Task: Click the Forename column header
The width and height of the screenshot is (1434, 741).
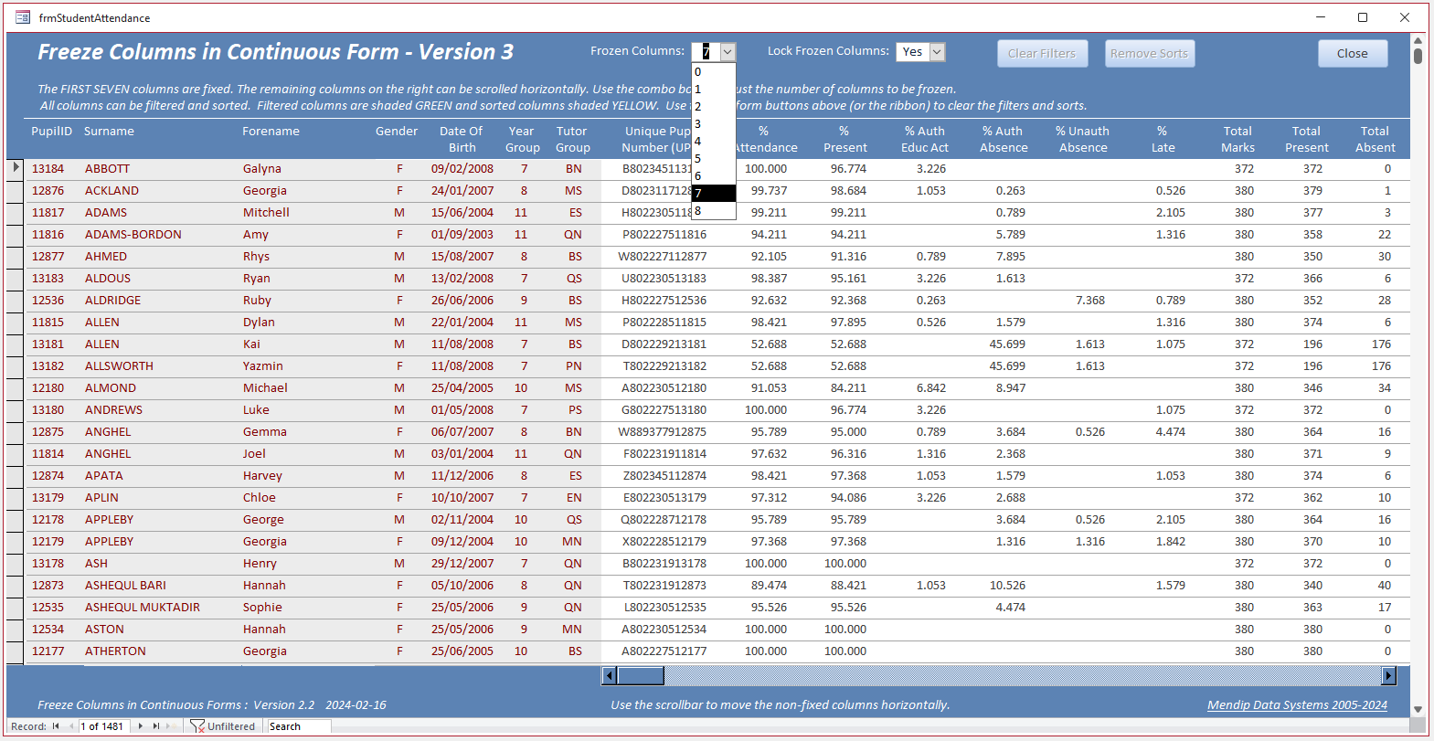Action: (x=271, y=132)
